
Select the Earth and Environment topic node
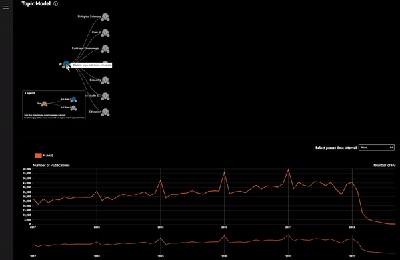[105, 49]
